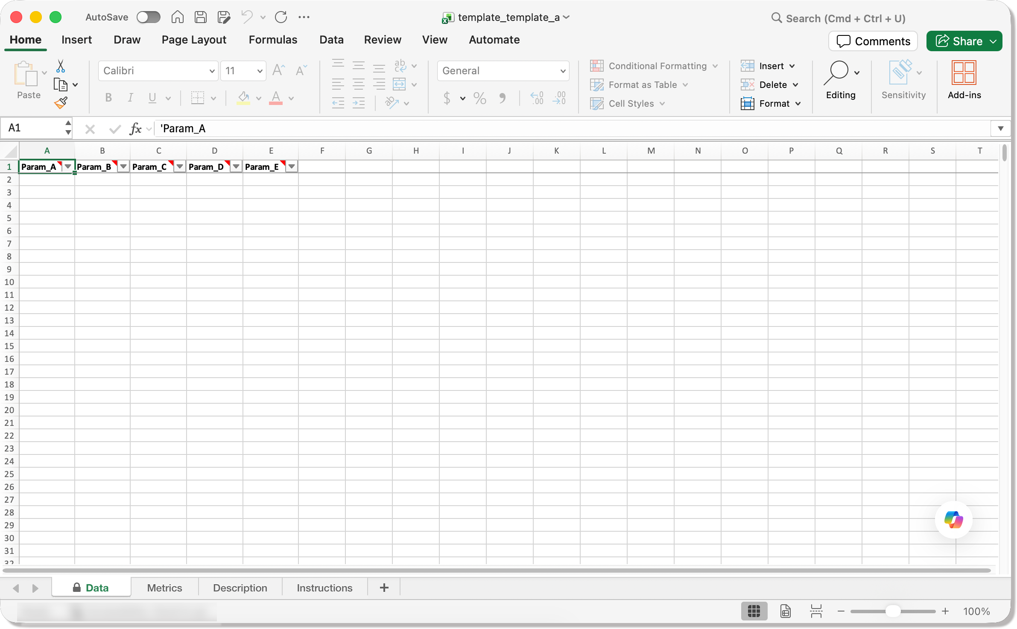Open the Undo history dropdown arrow
The width and height of the screenshot is (1017, 629).
click(263, 17)
